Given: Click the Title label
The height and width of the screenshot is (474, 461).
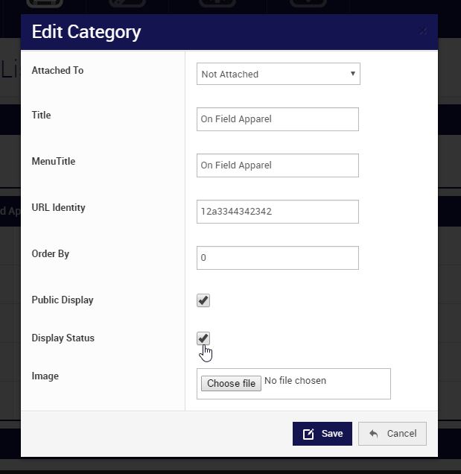Looking at the screenshot, I should 42,116.
